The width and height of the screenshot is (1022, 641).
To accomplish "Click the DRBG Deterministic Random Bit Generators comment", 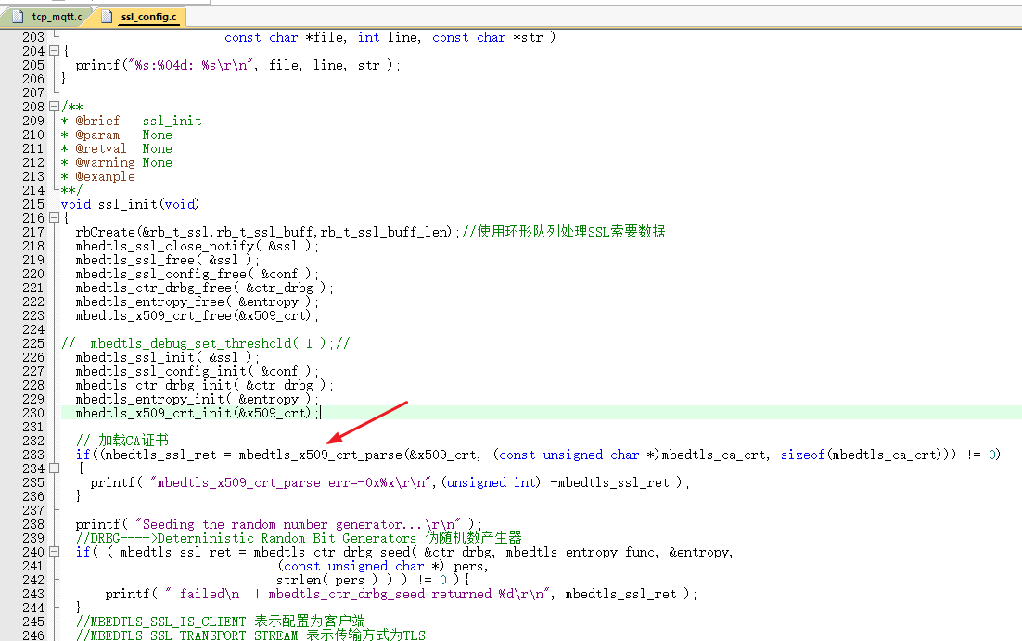I will pyautogui.click(x=300, y=538).
